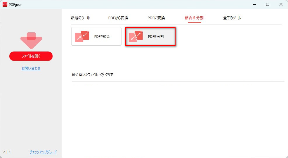Screen dimensions: 288x158
Task: Open the 全てのツール tab
Action: click(232, 18)
